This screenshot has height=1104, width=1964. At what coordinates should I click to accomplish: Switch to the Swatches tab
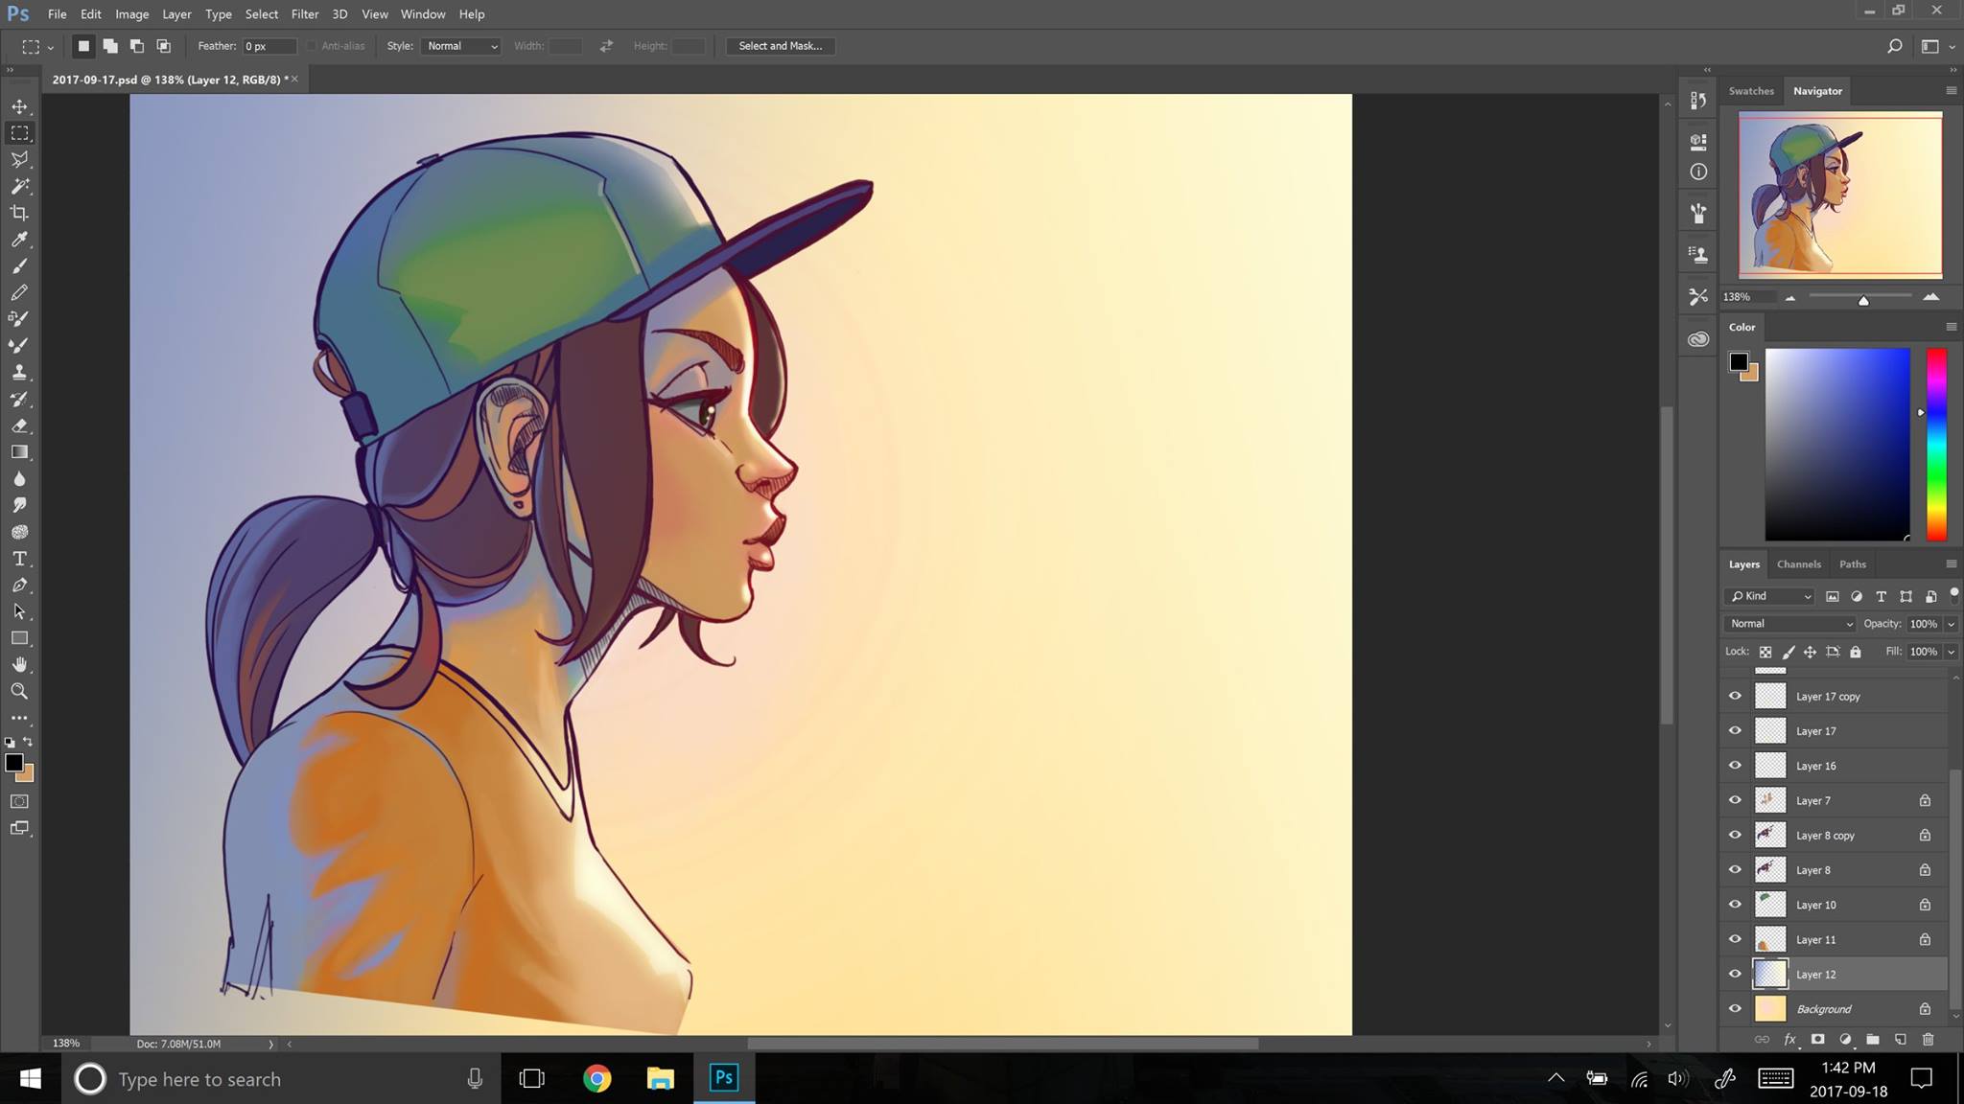click(1751, 91)
